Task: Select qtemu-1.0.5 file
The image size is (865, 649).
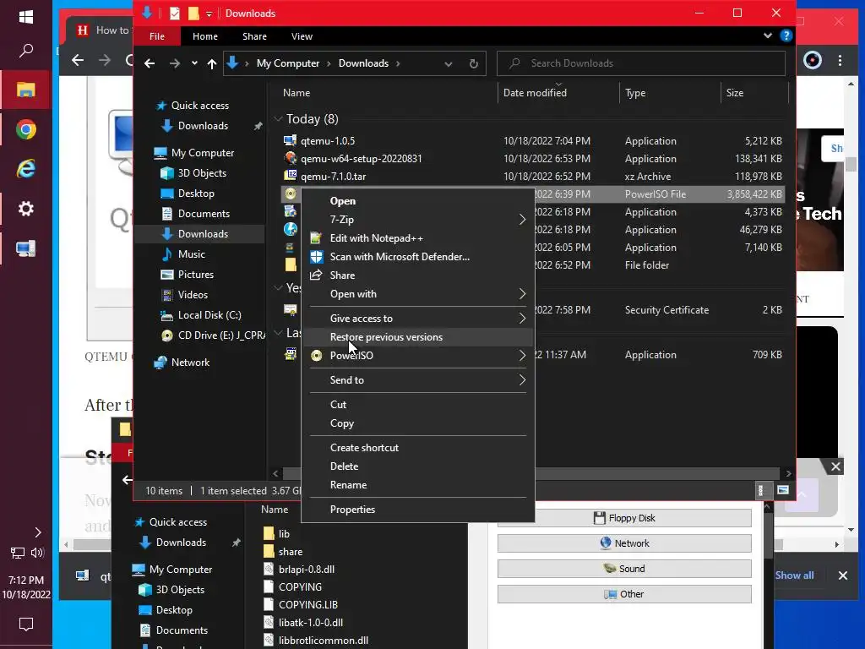Action: coord(328,141)
